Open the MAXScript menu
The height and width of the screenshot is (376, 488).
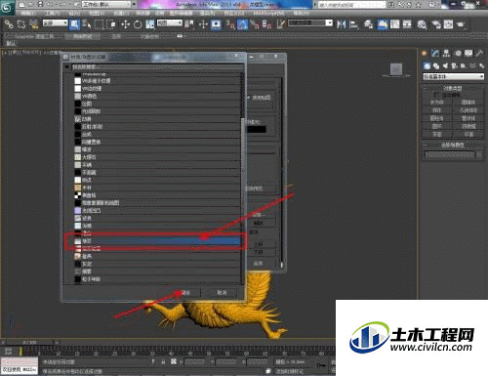coord(268,14)
